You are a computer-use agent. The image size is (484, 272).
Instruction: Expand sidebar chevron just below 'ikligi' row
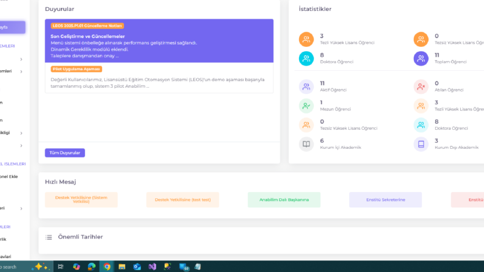tap(21, 146)
